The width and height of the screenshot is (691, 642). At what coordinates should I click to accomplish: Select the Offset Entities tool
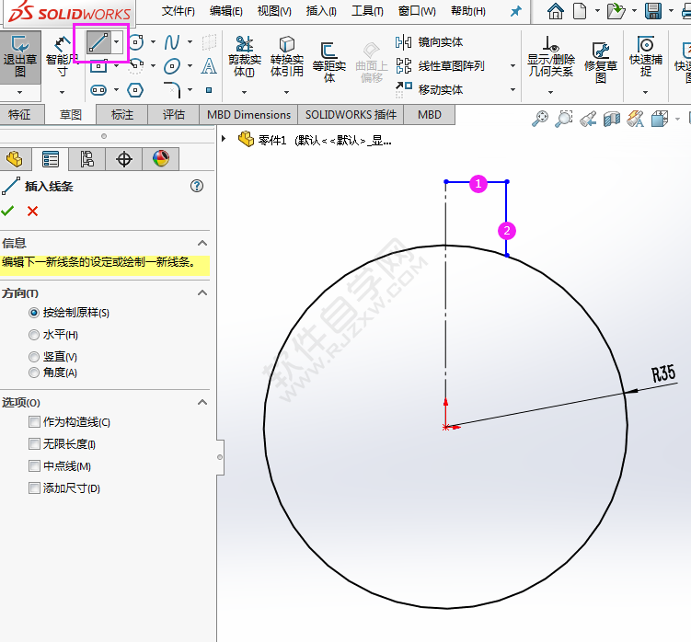click(329, 63)
